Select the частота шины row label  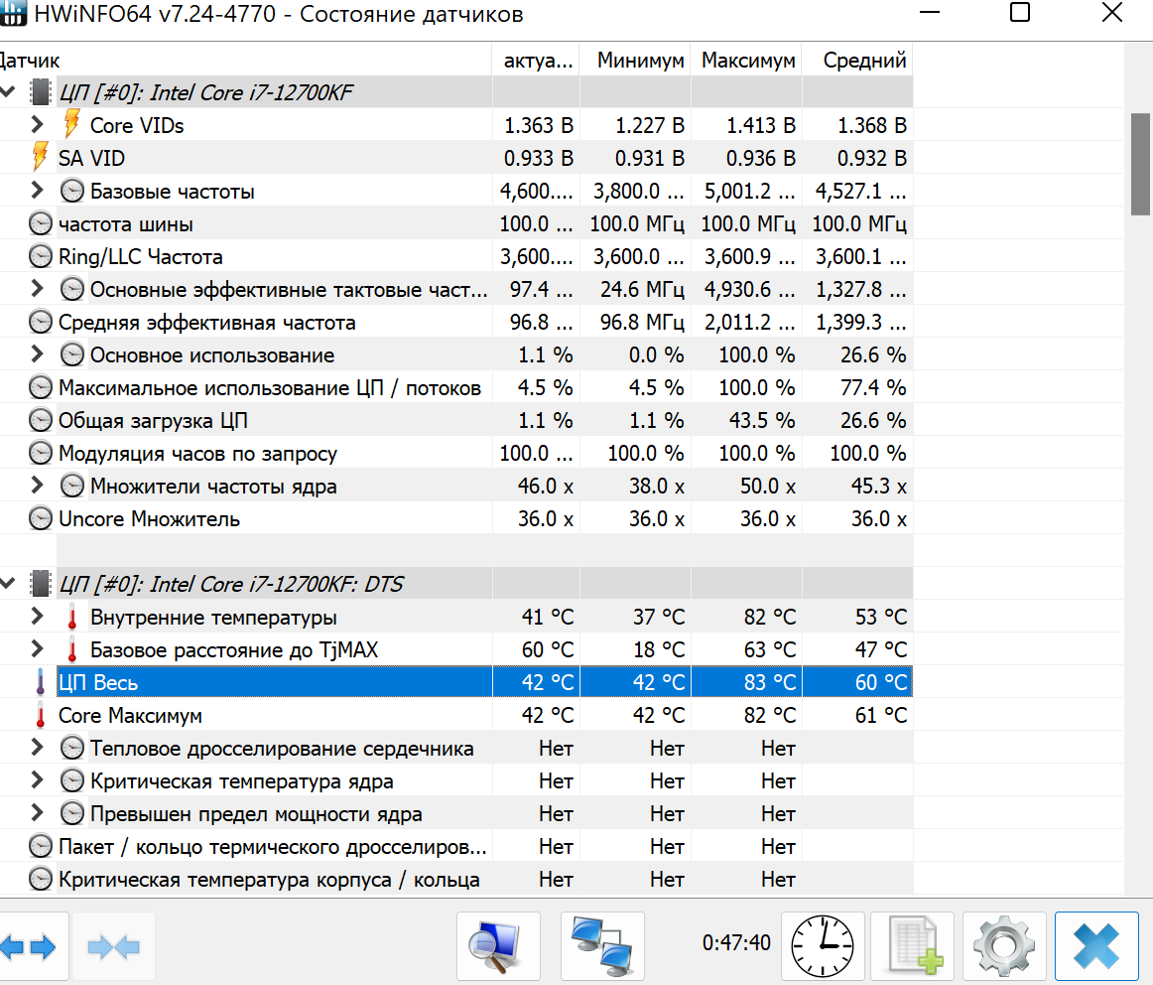point(126,224)
